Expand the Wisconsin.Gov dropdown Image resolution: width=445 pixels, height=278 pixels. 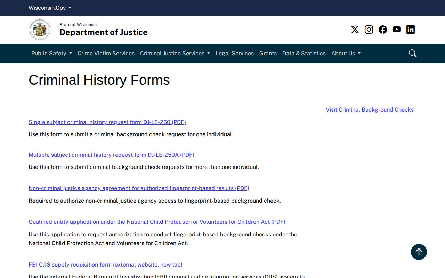tap(50, 8)
